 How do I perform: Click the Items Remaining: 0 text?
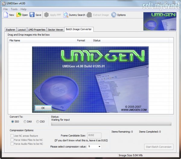click(122, 132)
